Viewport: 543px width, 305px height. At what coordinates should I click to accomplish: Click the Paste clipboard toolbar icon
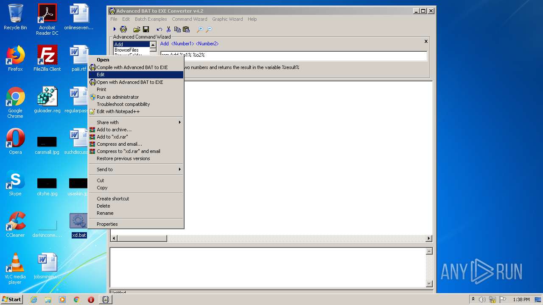[x=186, y=29]
